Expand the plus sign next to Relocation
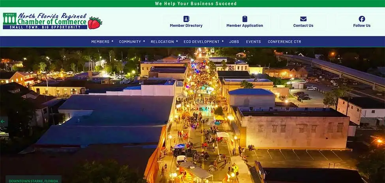 tap(177, 41)
